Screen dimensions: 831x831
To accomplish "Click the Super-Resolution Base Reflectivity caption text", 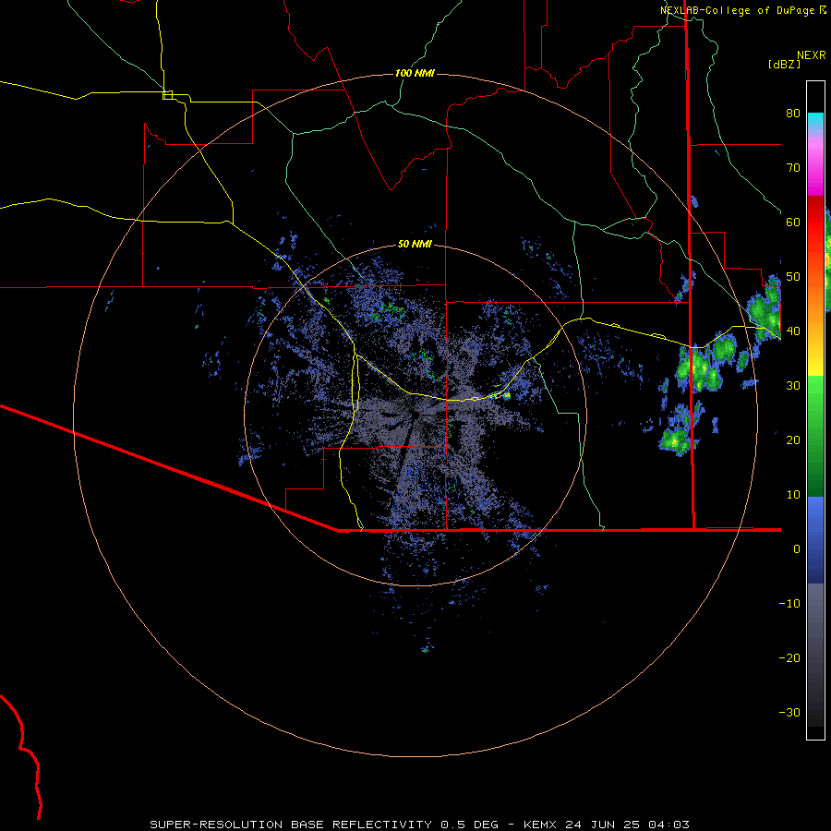I will tap(291, 825).
